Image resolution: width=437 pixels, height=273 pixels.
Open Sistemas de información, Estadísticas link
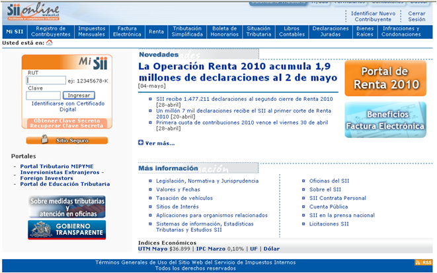click(205, 227)
